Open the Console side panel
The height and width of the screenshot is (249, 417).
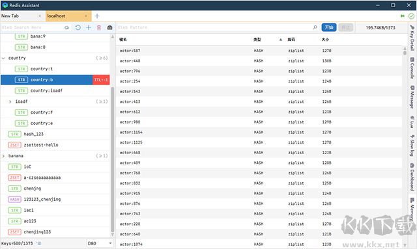pos(412,68)
